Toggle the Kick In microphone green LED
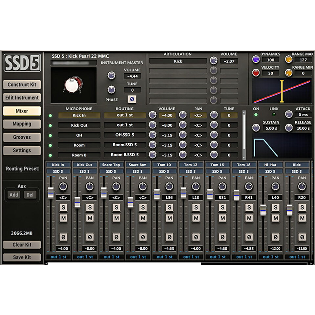 (x=50, y=115)
